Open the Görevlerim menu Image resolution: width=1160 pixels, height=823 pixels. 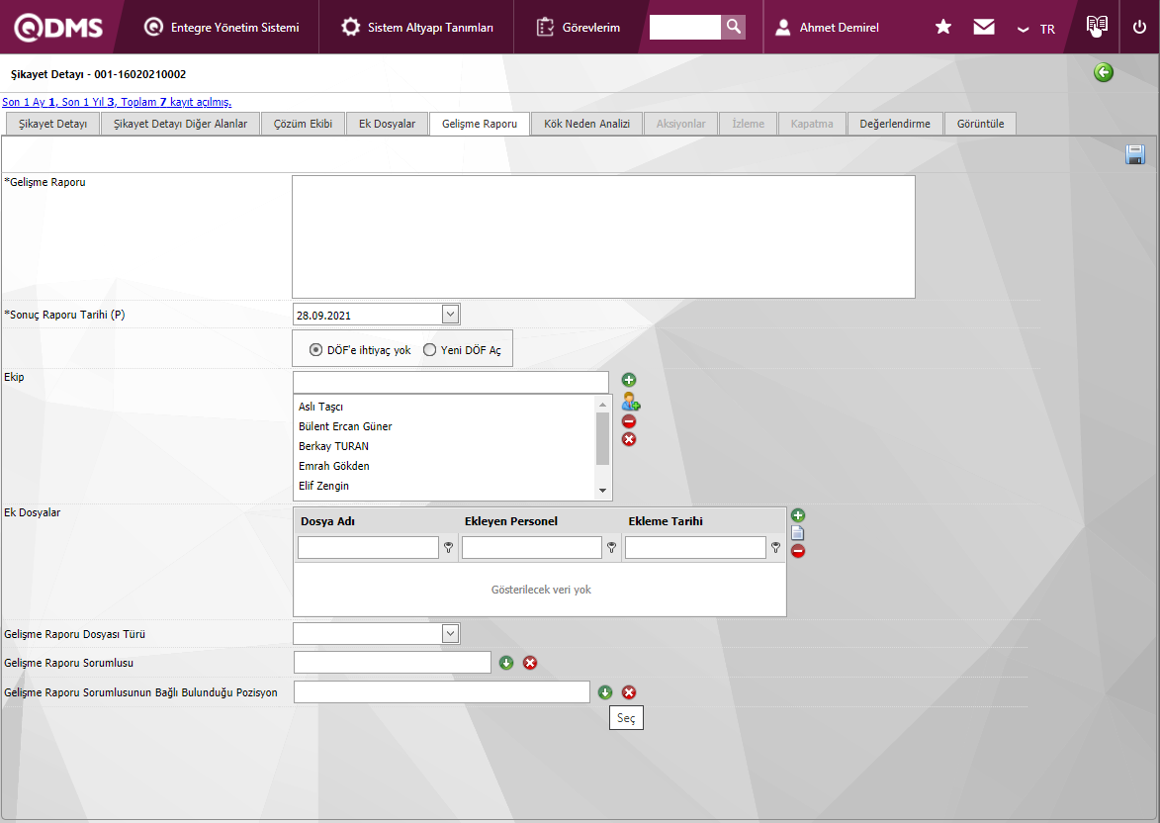(579, 28)
